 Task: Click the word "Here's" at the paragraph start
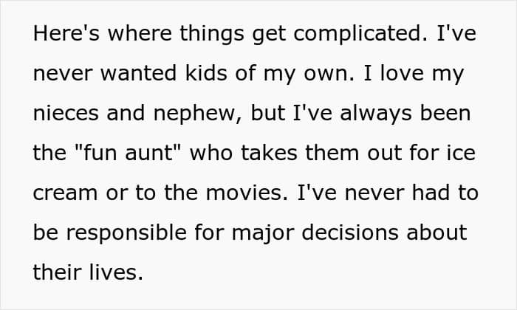(66, 33)
